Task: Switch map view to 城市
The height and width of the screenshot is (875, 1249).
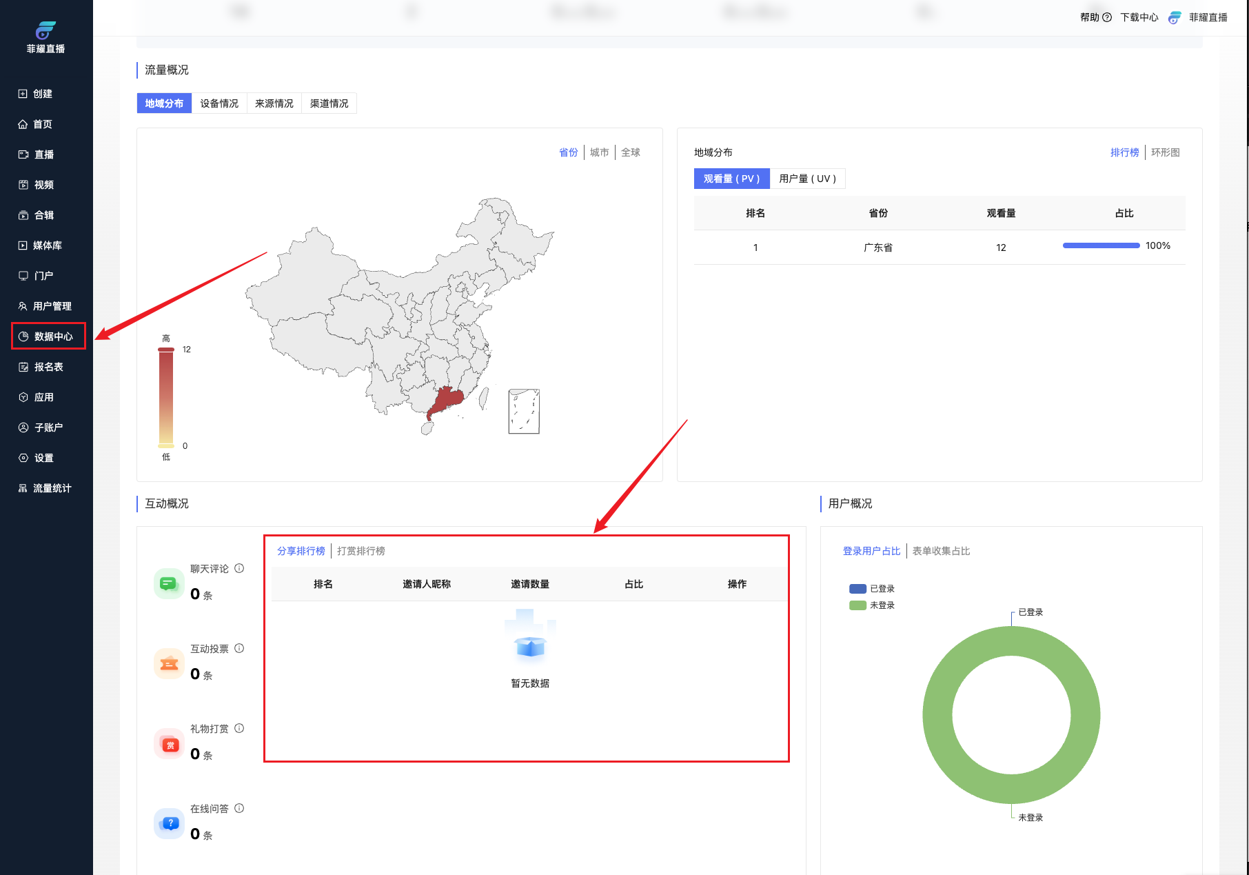Action: coord(599,152)
